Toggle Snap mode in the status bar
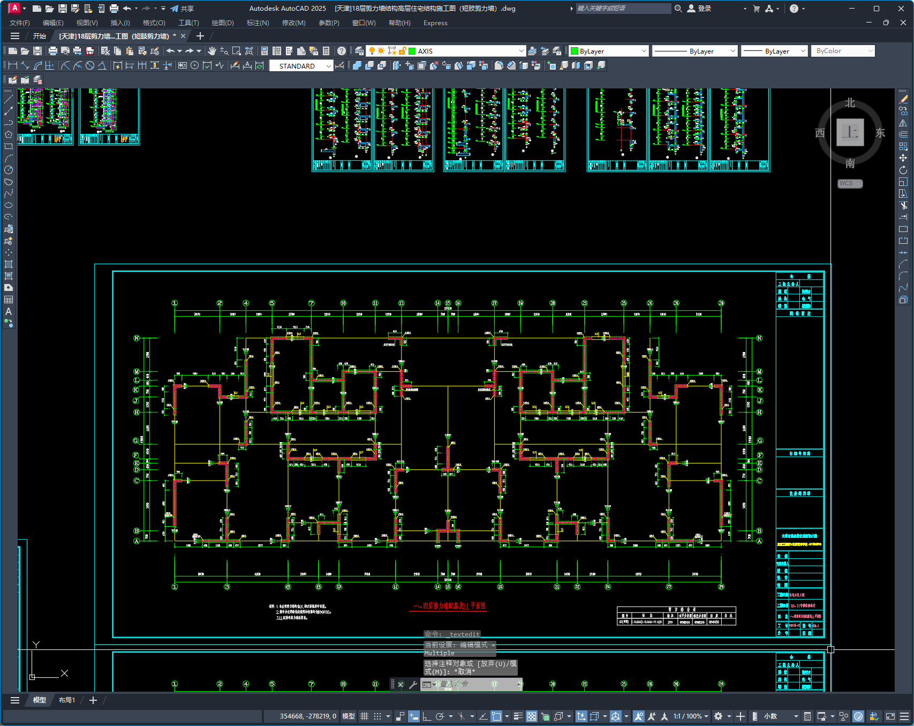 click(377, 716)
